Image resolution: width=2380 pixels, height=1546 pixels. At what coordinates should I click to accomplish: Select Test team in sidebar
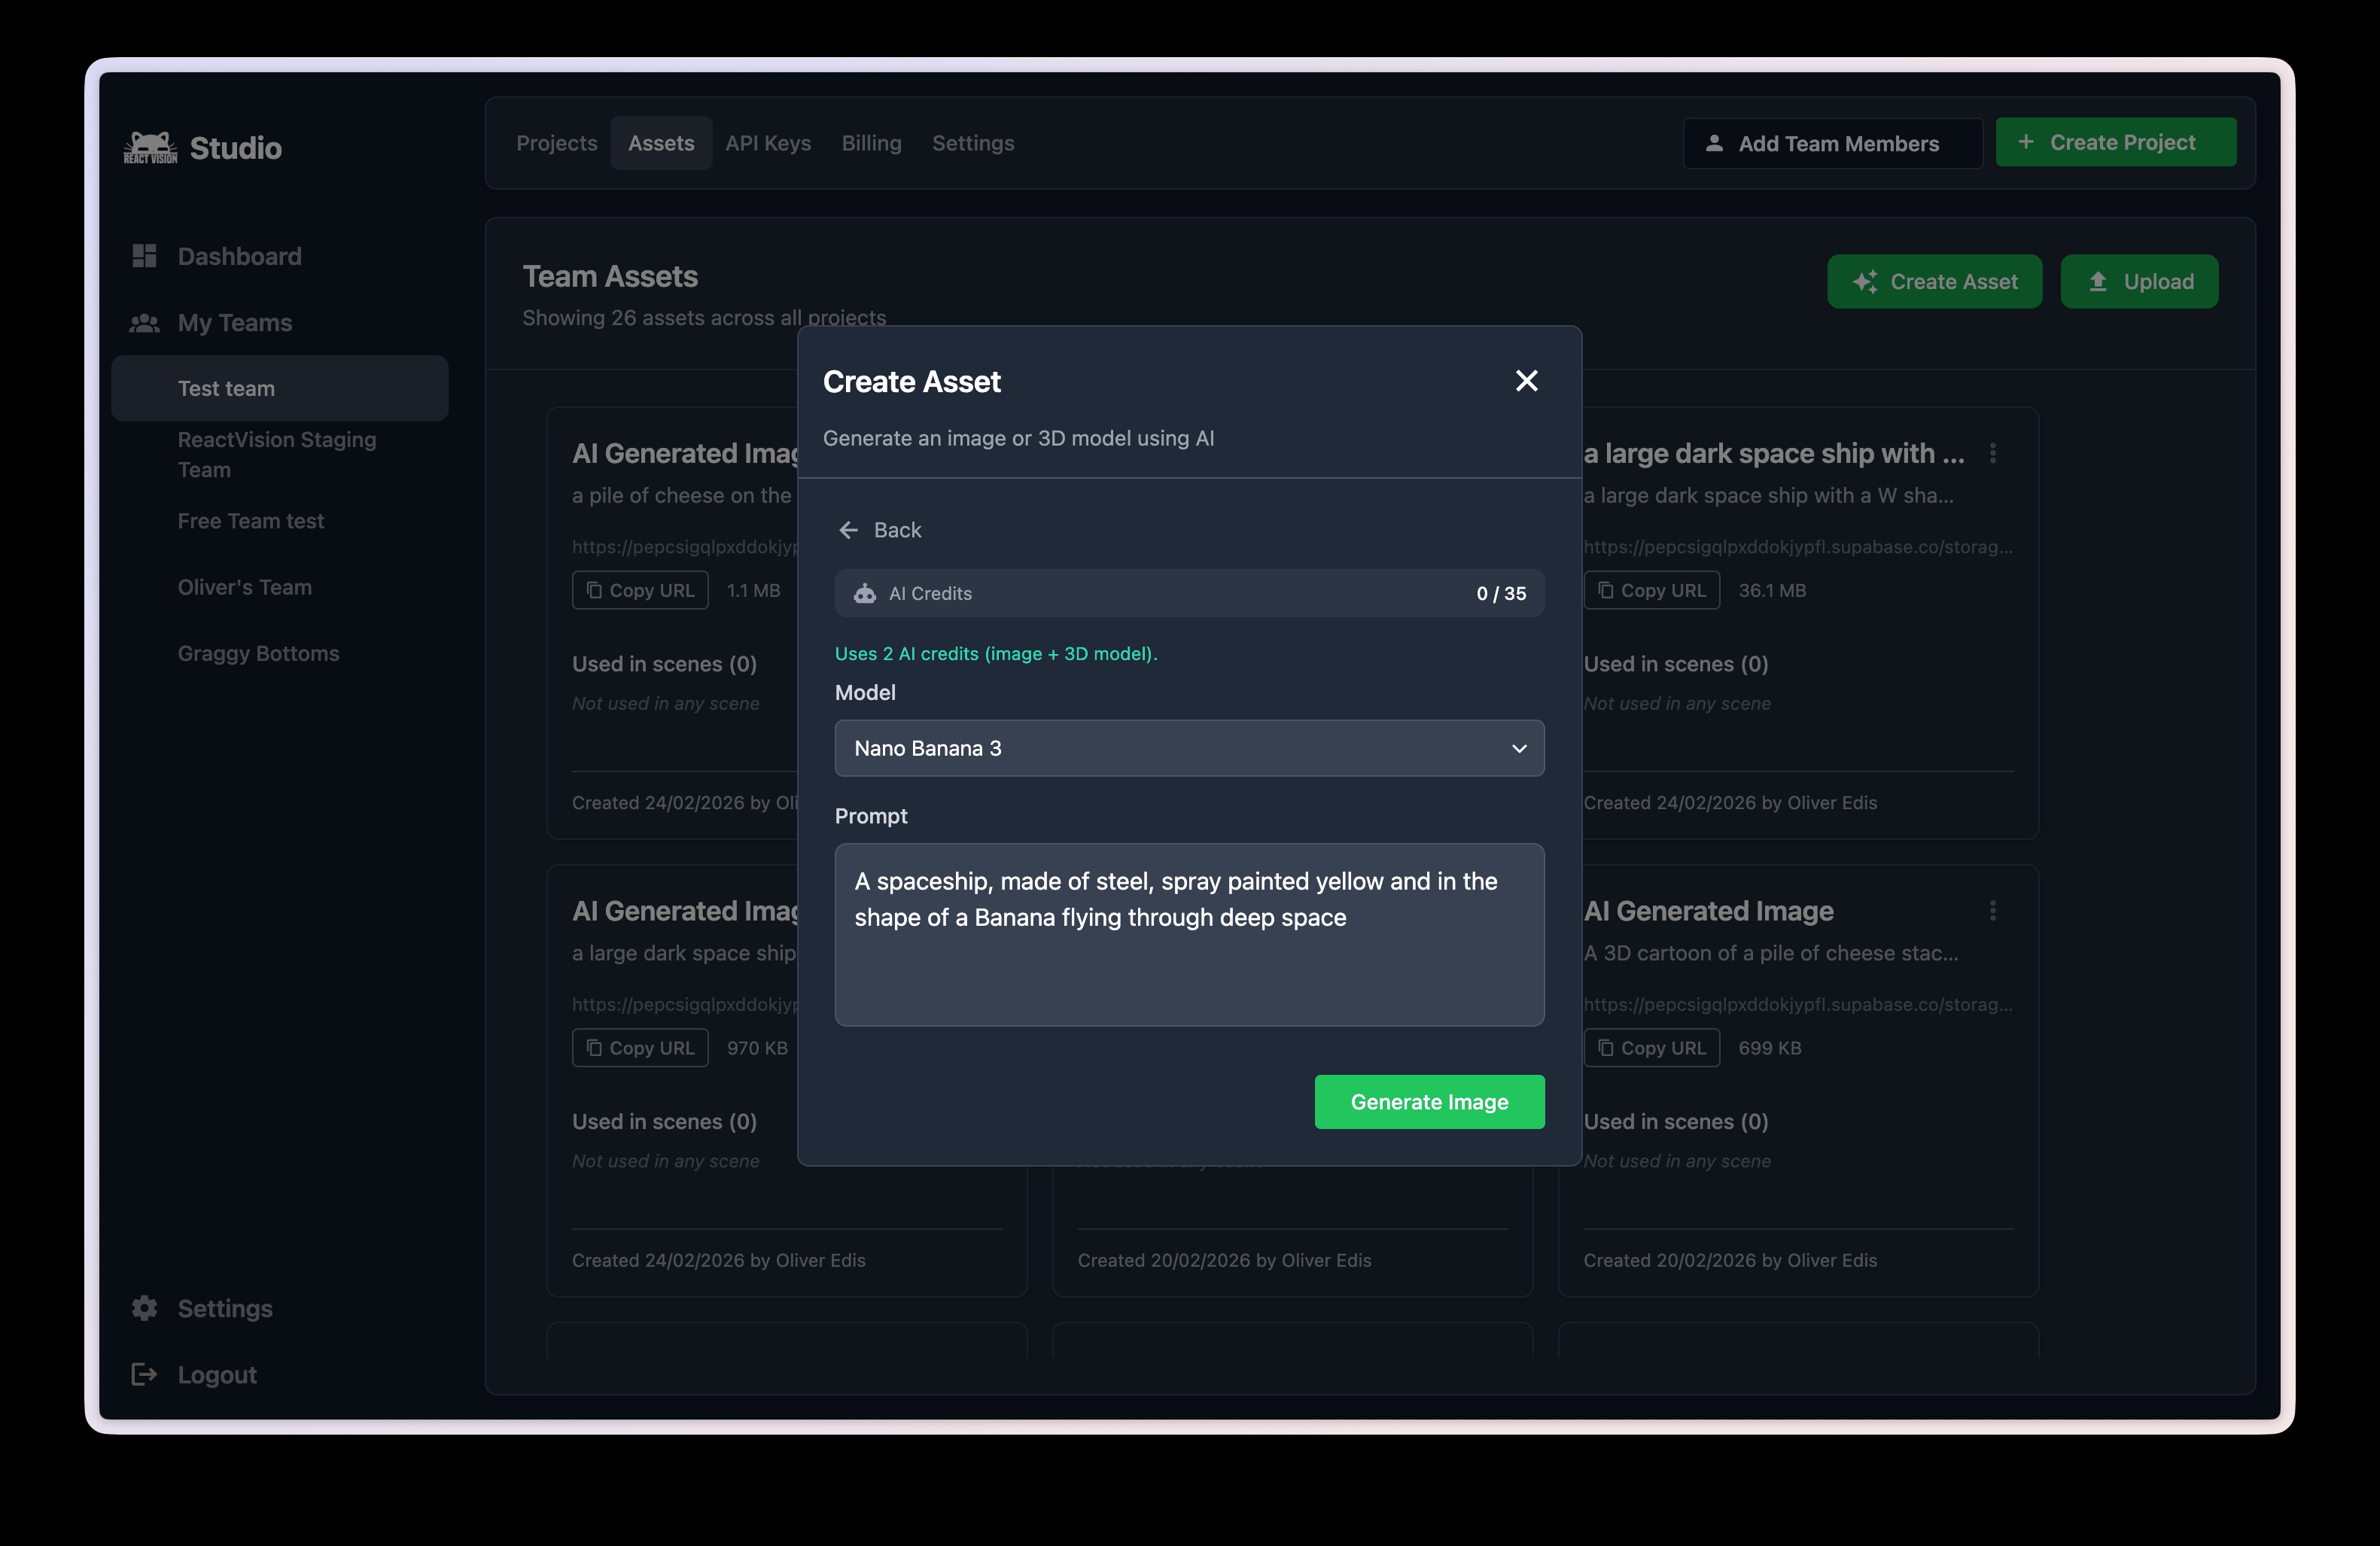(280, 388)
